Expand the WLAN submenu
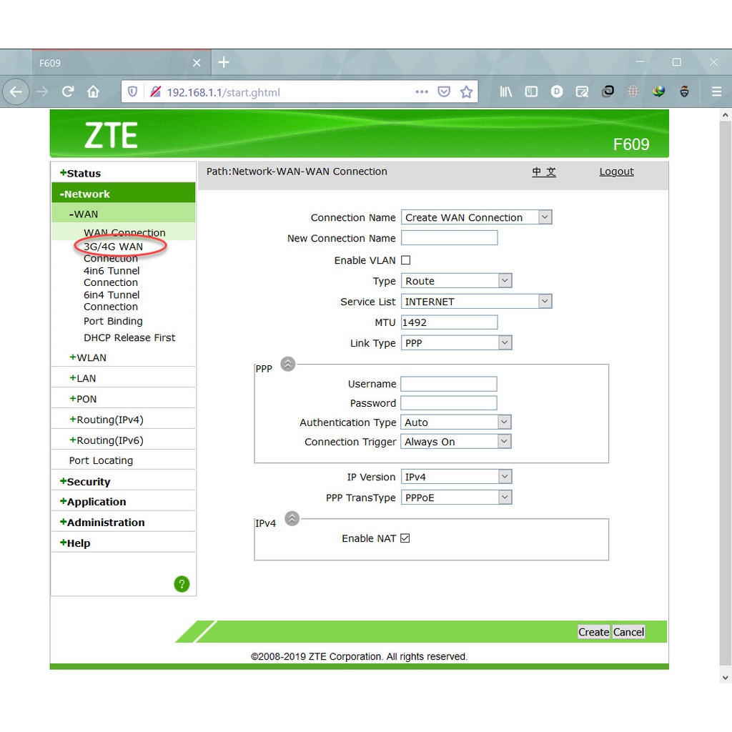Image resolution: width=732 pixels, height=732 pixels. click(x=88, y=357)
